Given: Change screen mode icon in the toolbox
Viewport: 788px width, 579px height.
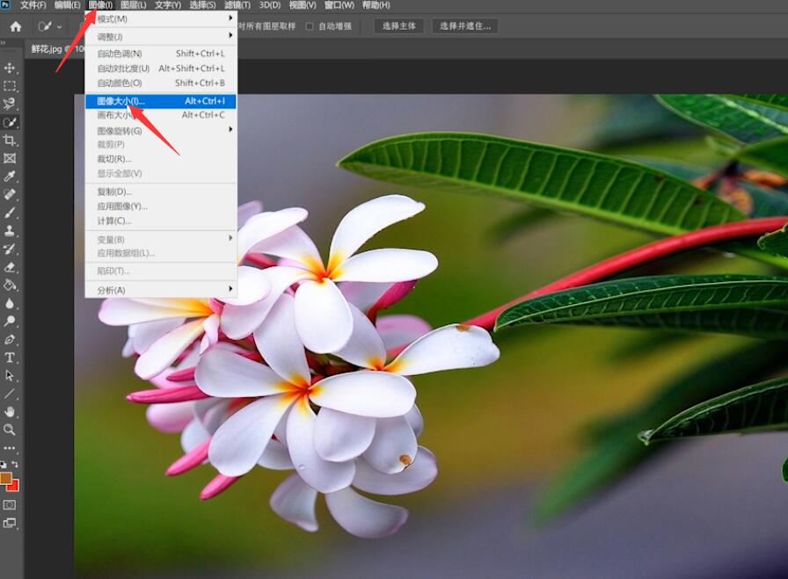Looking at the screenshot, I should pyautogui.click(x=10, y=524).
